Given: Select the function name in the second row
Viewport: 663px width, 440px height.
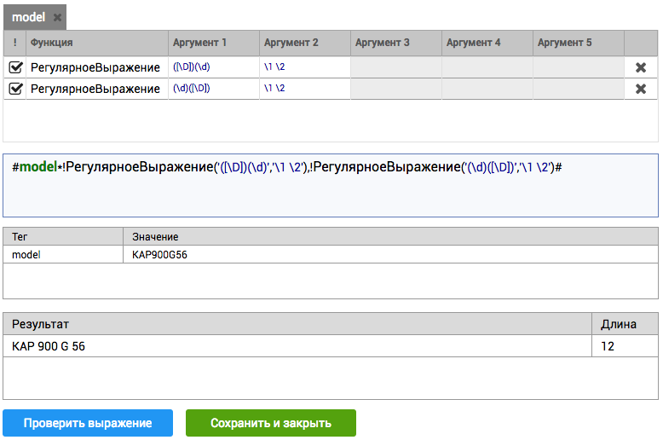Looking at the screenshot, I should [95, 89].
